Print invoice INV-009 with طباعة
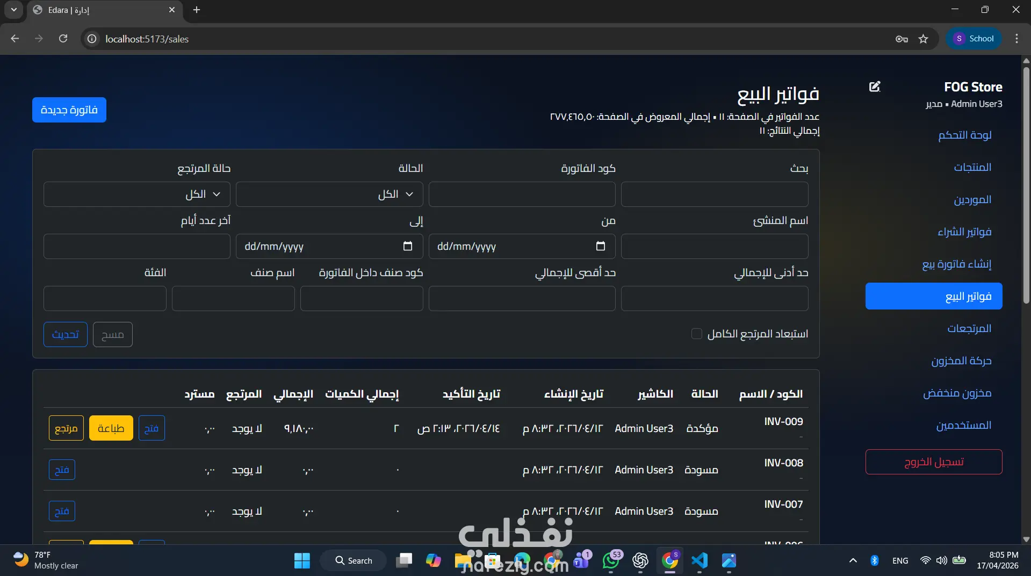Viewport: 1031px width, 576px height. (x=111, y=428)
